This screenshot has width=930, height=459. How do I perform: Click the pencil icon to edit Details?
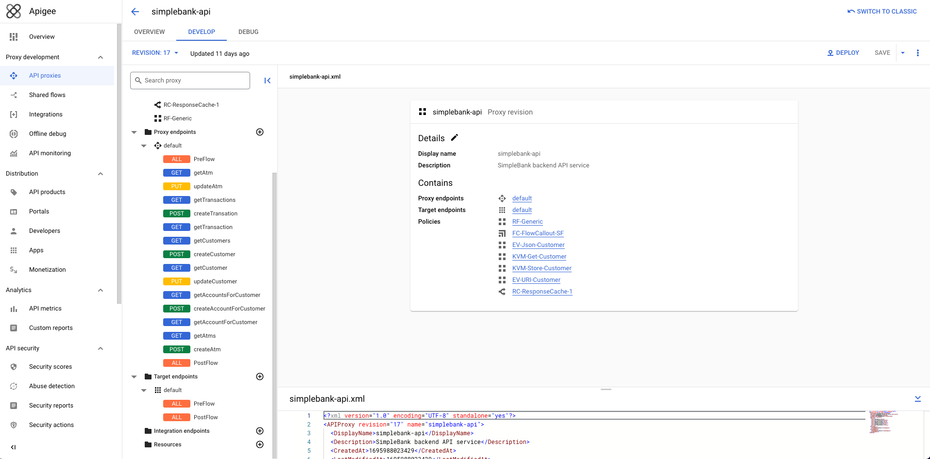coord(455,138)
